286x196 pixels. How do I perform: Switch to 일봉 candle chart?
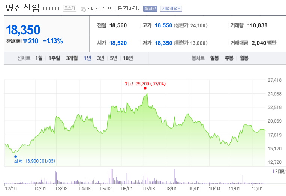(214, 58)
